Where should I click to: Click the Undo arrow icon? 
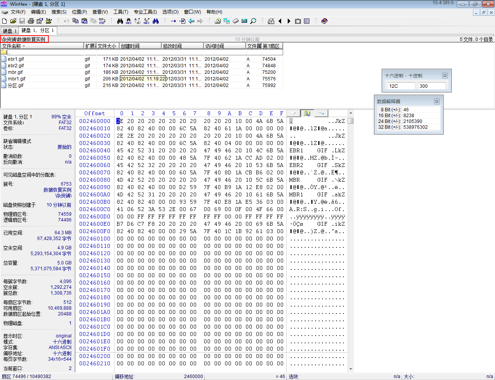pyautogui.click(x=67, y=21)
